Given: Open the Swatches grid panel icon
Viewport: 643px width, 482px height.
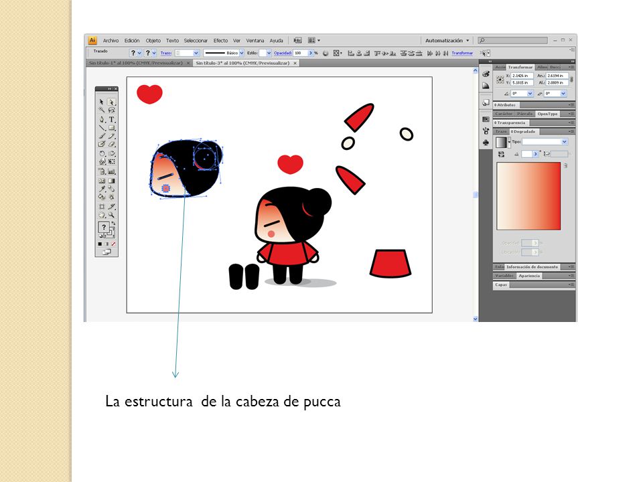Looking at the screenshot, I should click(486, 119).
